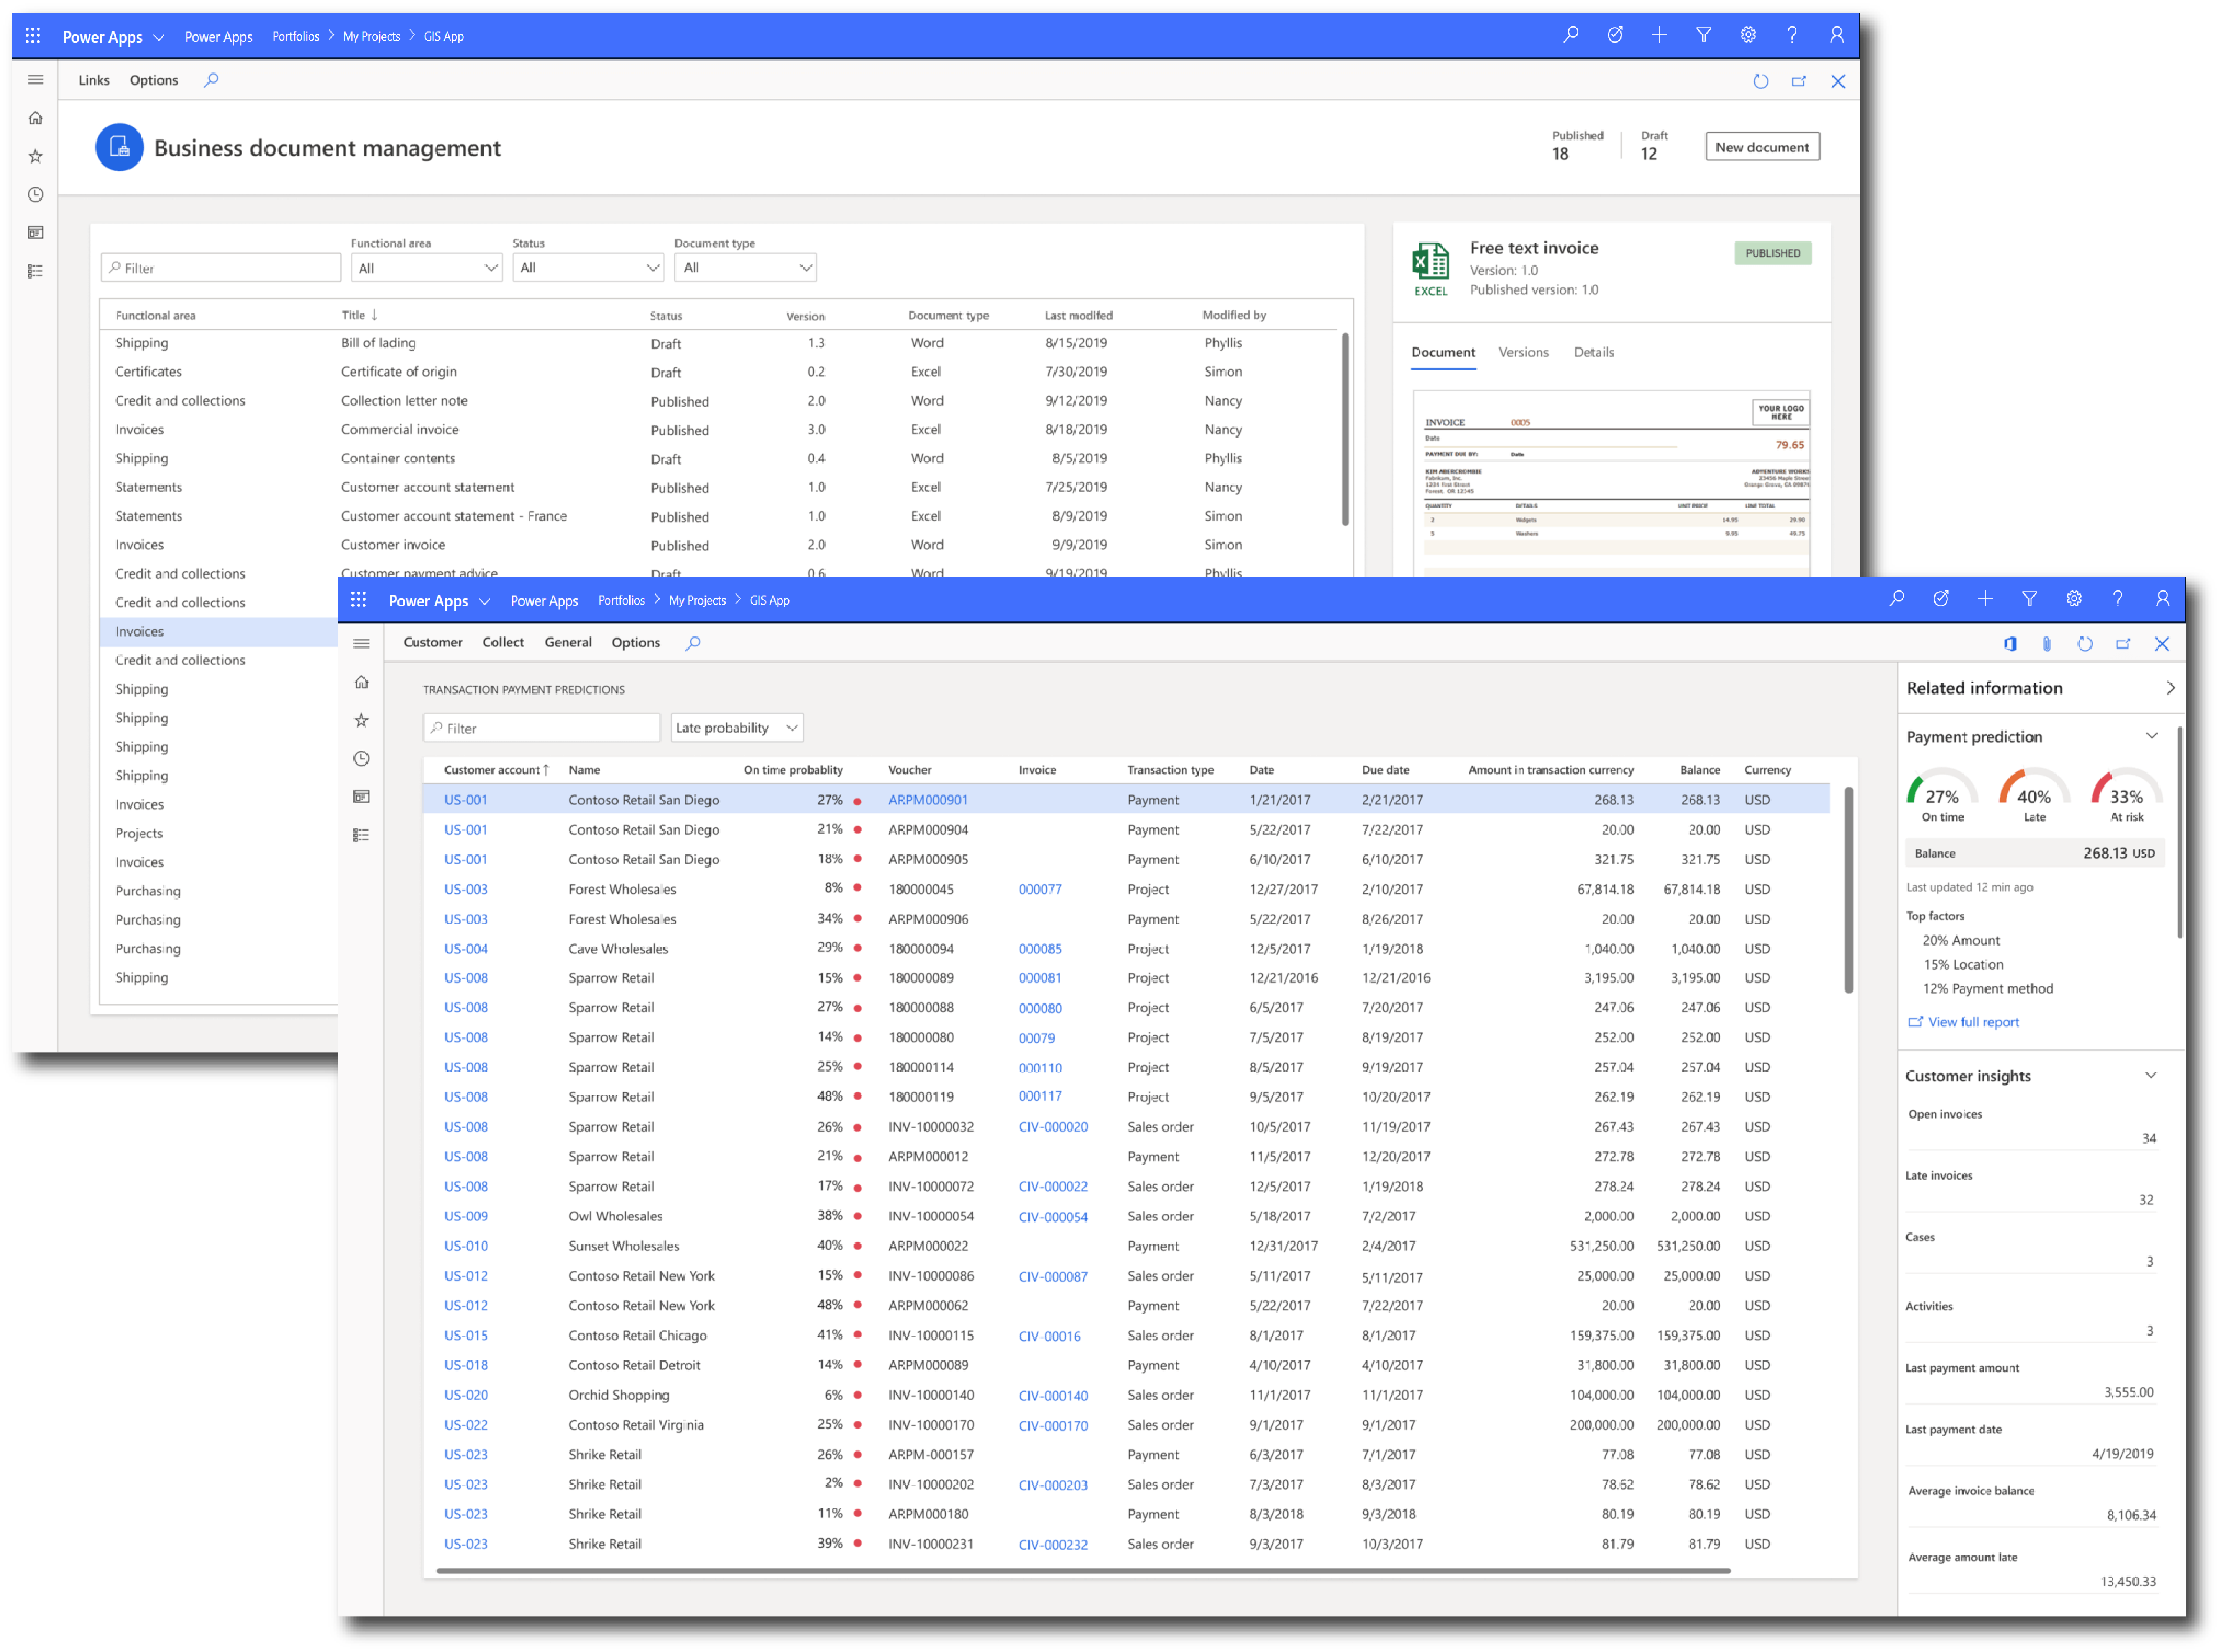
Task: Open home icon in front window sidebar
Action: [361, 682]
